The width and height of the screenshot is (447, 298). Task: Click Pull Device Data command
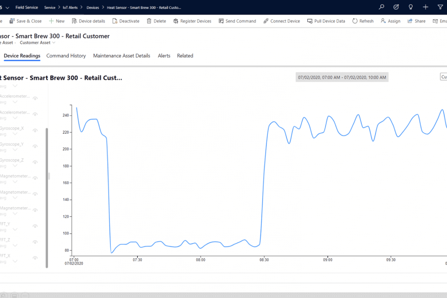[326, 21]
